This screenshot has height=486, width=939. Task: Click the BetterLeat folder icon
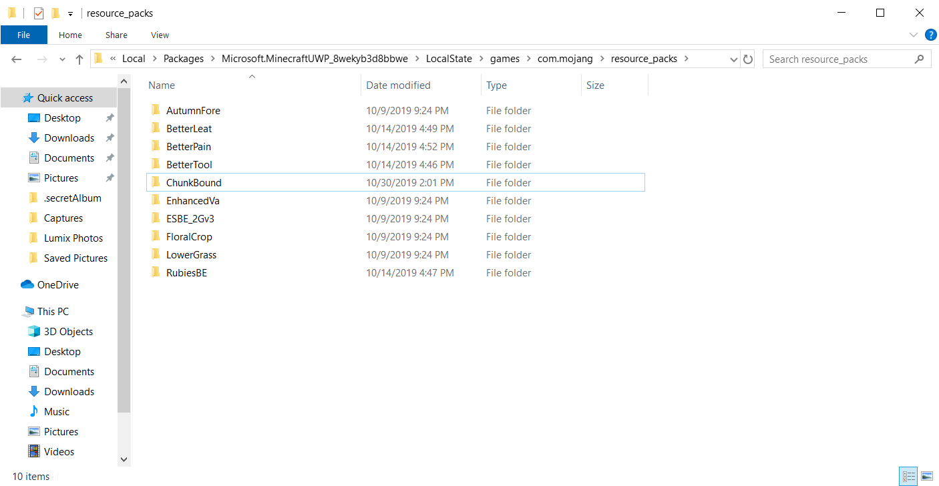(156, 128)
